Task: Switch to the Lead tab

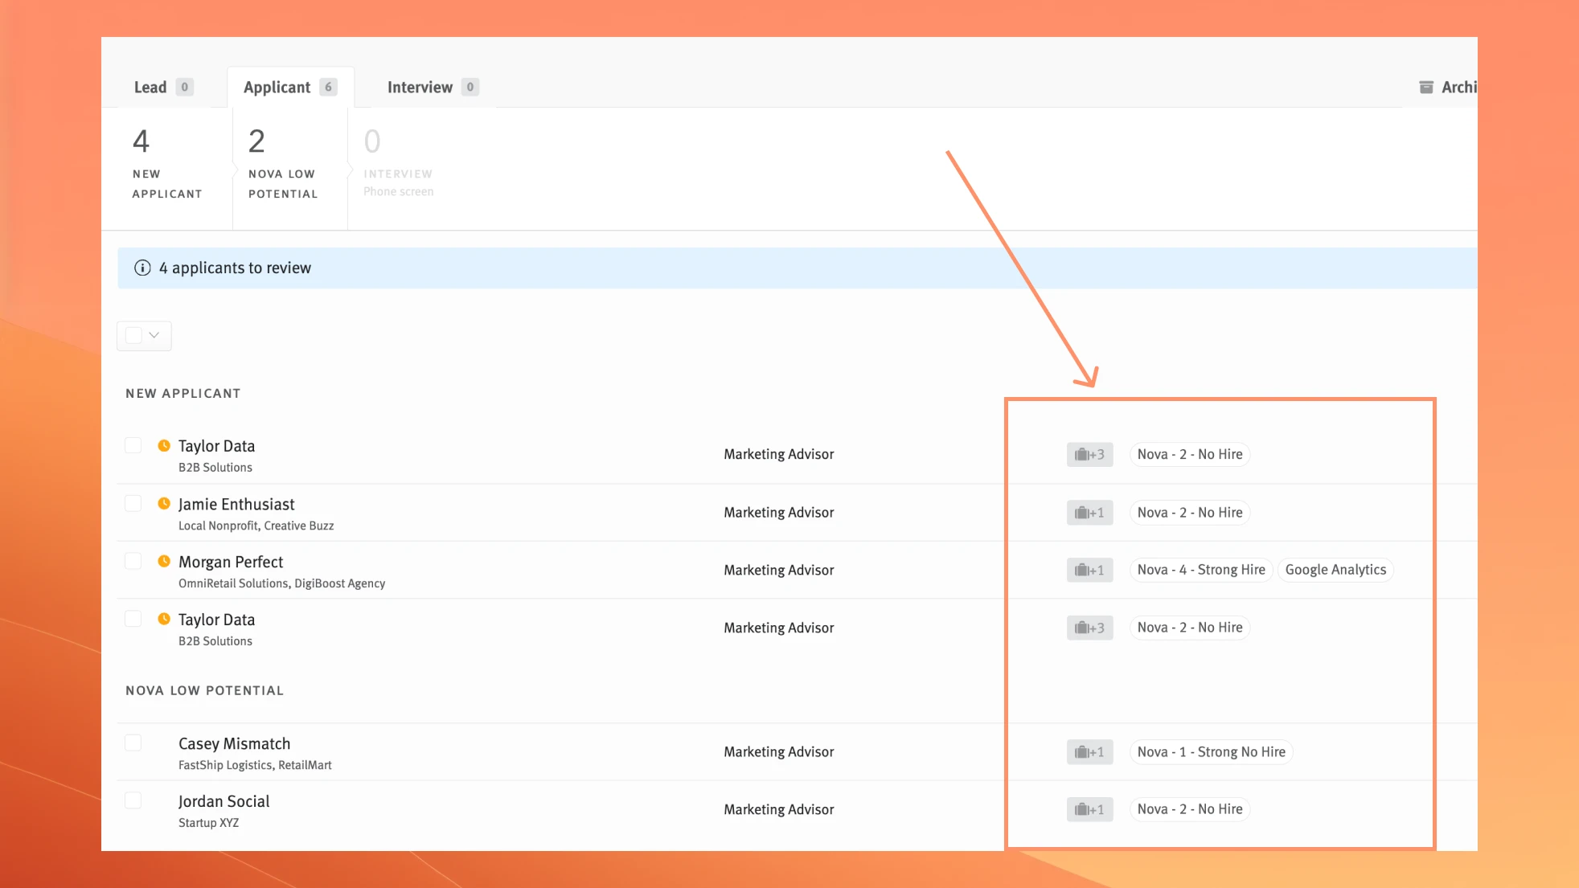Action: 150,87
